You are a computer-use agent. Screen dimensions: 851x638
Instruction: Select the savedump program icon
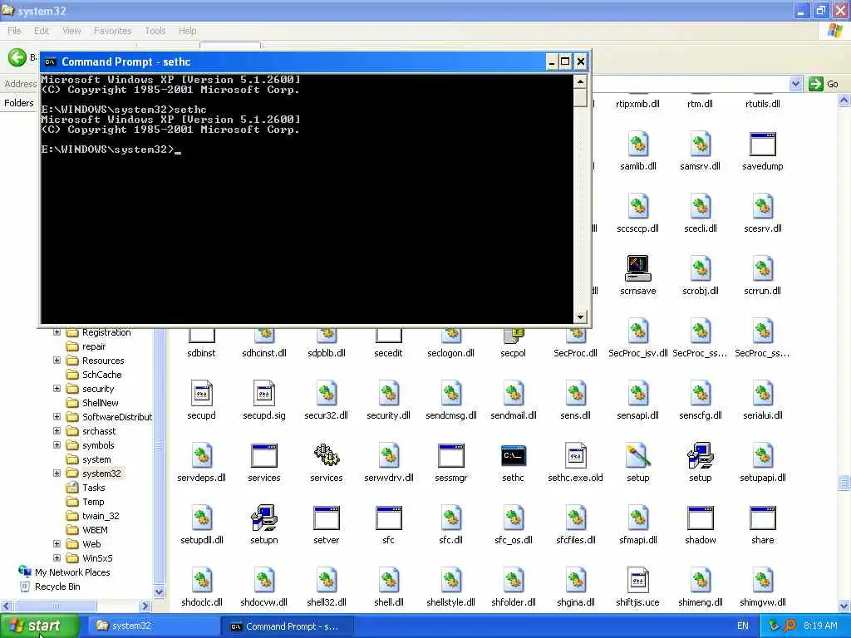point(763,145)
